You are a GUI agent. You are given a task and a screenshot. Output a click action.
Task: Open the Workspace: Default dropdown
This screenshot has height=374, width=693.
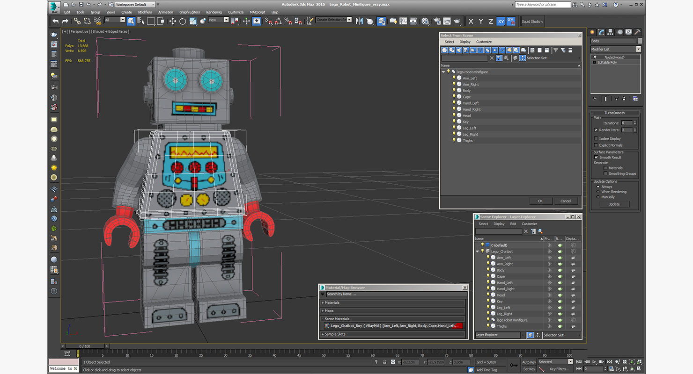(136, 5)
